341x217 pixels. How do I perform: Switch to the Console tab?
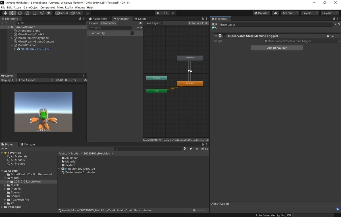pyautogui.click(x=28, y=144)
